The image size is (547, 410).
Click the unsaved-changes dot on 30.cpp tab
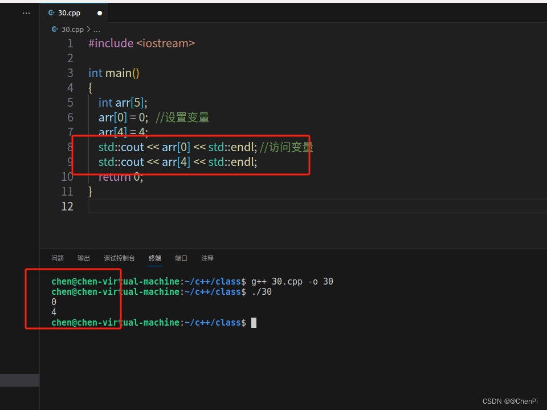point(100,13)
